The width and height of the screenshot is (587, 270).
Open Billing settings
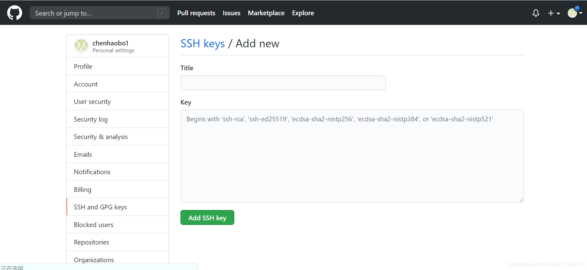click(118, 189)
